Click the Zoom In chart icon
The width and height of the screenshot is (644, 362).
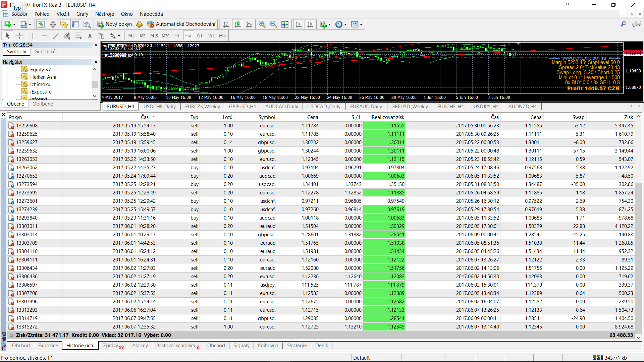[x=262, y=24]
